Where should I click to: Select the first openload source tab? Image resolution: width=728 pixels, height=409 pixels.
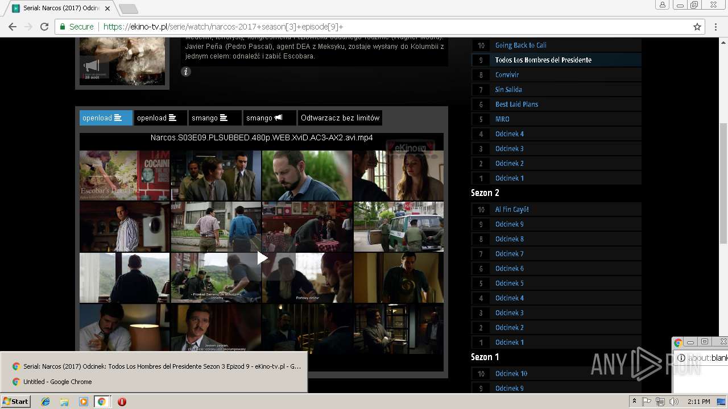(106, 118)
